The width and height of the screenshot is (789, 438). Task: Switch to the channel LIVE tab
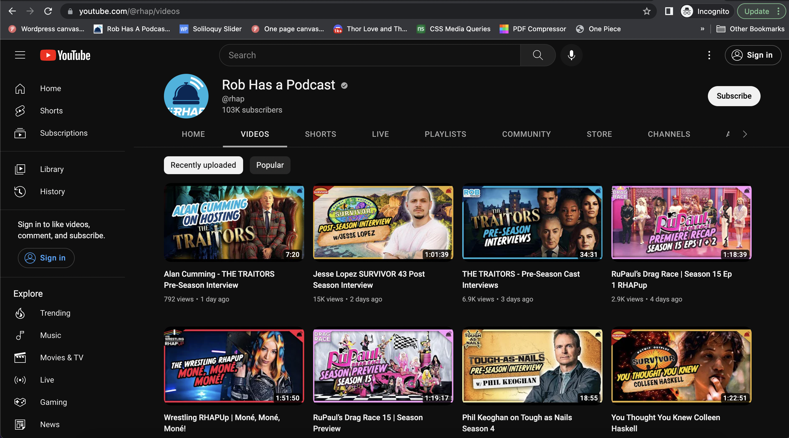(x=380, y=134)
